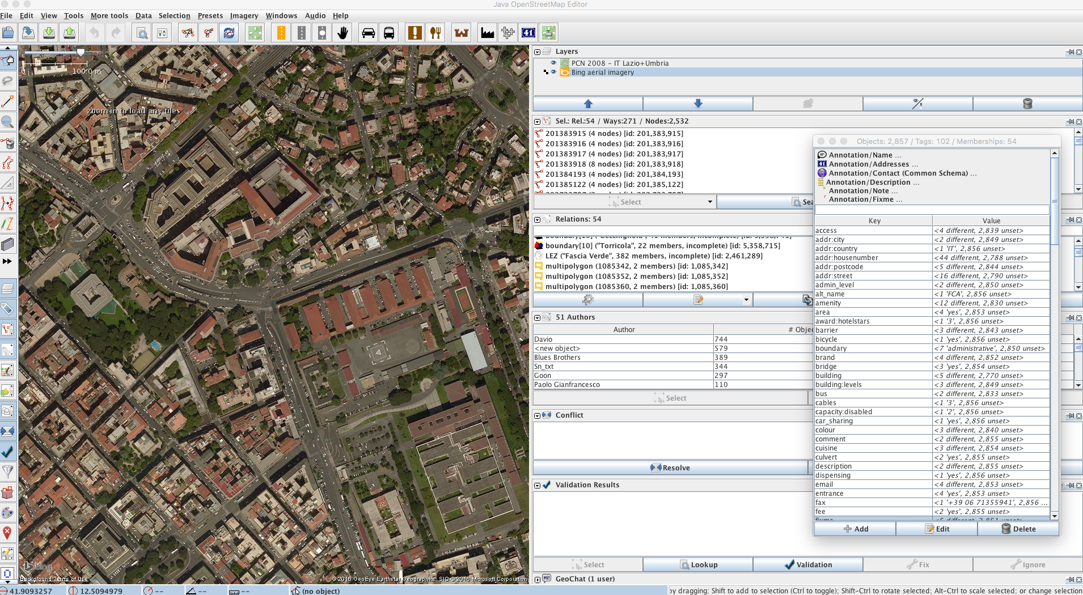Collapse the Layers panel
1083x595 pixels.
tap(537, 52)
